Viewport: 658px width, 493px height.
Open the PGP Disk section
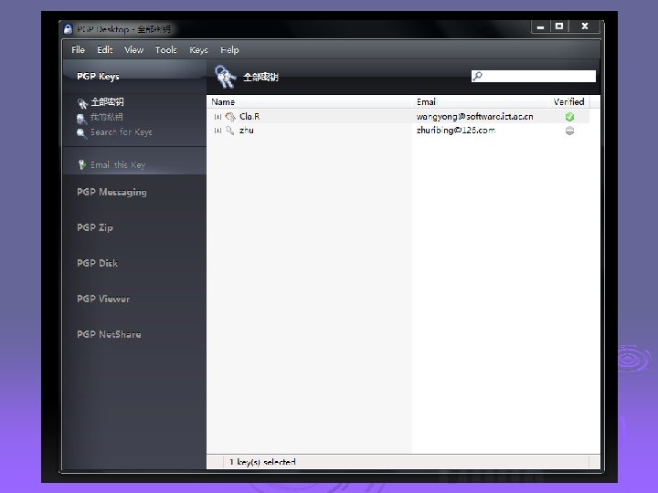98,263
